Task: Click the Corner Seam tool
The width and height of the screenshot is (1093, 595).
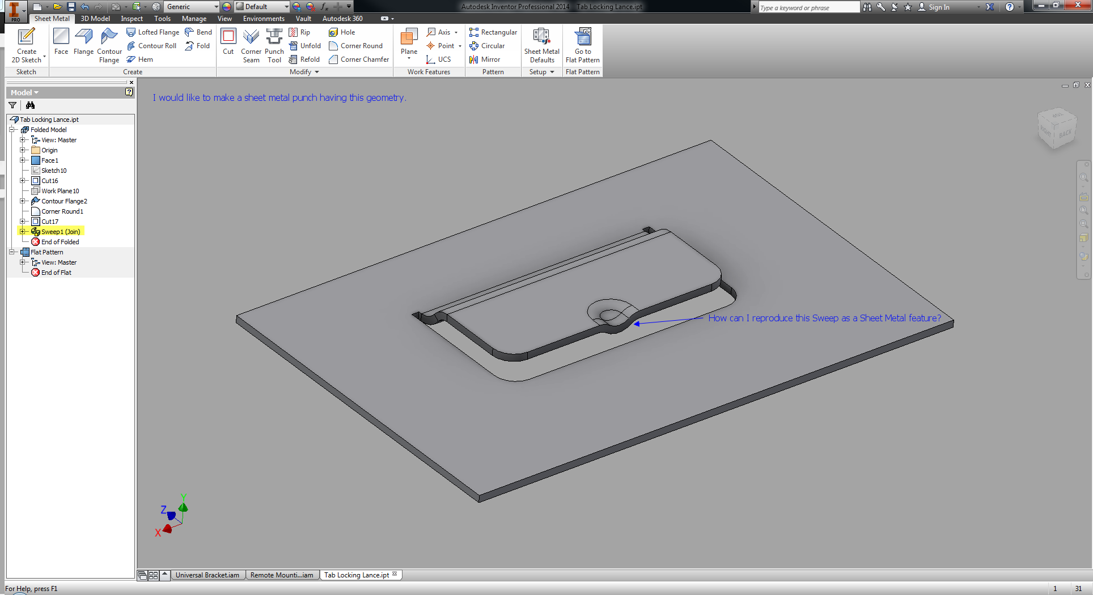Action: 251,38
